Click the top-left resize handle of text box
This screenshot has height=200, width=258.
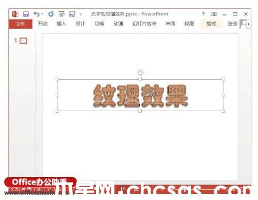pyautogui.click(x=57, y=79)
